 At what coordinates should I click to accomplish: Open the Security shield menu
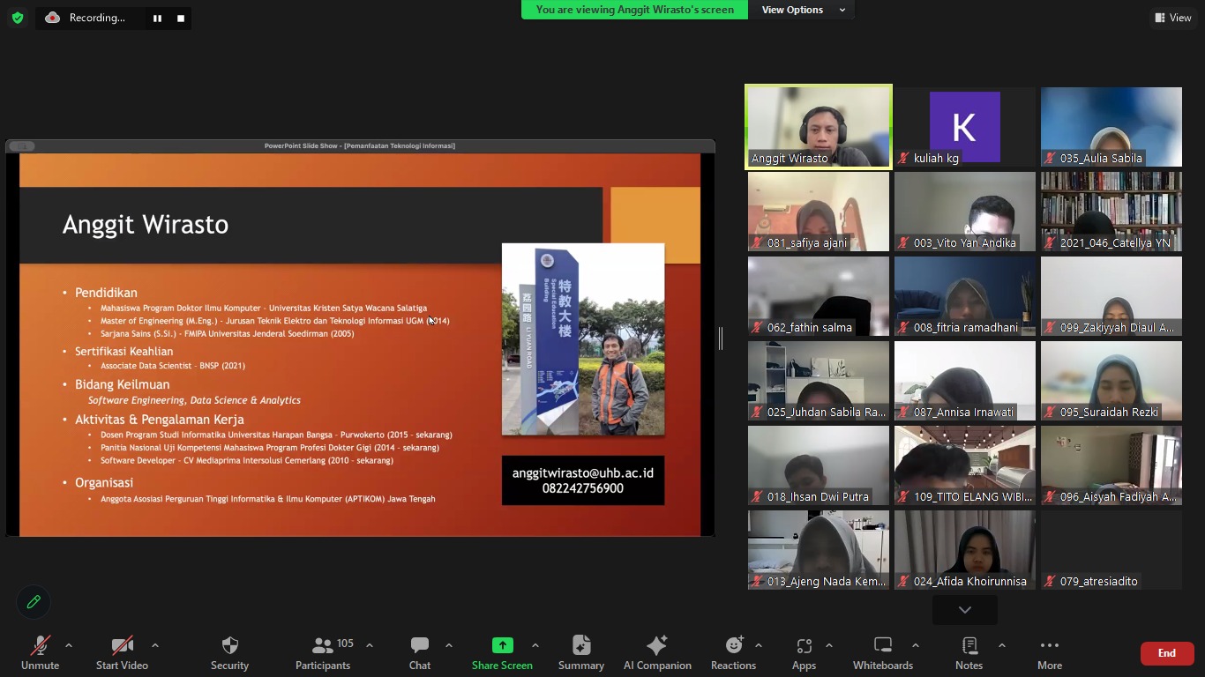coord(229,653)
